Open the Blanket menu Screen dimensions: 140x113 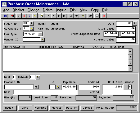tap(18, 10)
